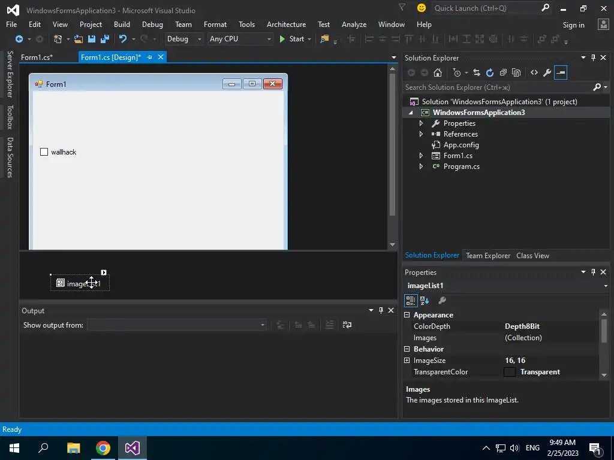Image resolution: width=614 pixels, height=460 pixels.
Task: Click the Pending Changes Filter clock icon
Action: 456,72
